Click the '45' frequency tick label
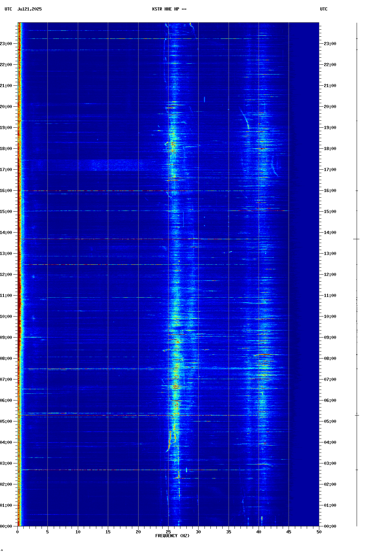 click(x=289, y=532)
